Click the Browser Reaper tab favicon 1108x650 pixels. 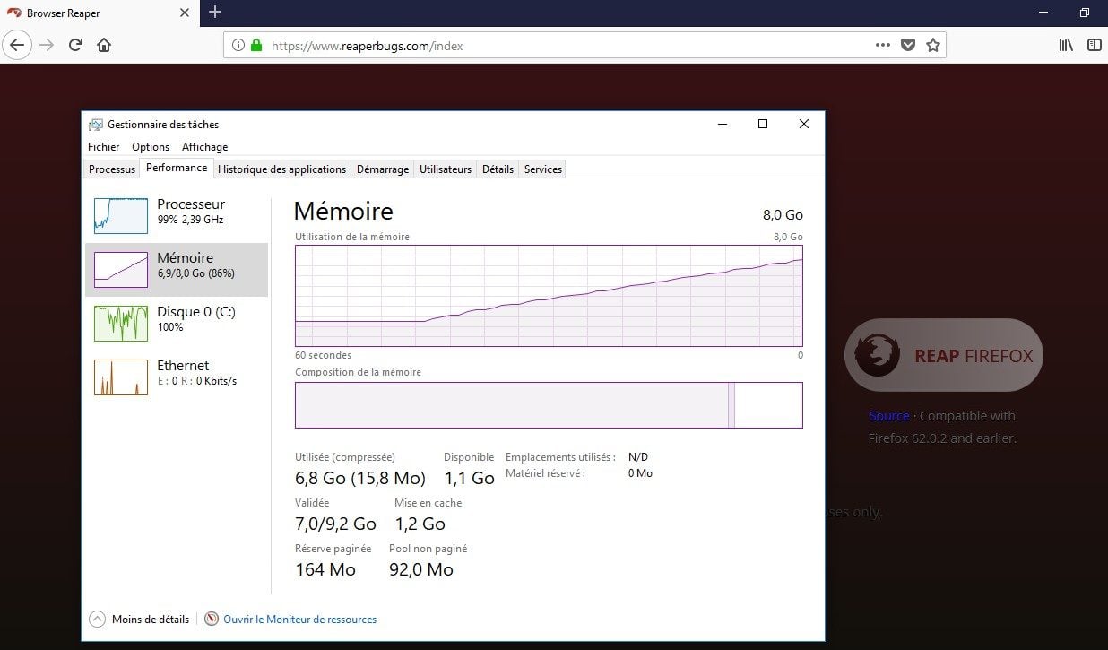click(14, 13)
